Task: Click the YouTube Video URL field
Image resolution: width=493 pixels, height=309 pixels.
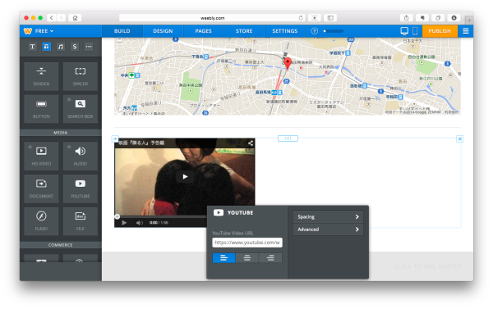Action: click(247, 243)
